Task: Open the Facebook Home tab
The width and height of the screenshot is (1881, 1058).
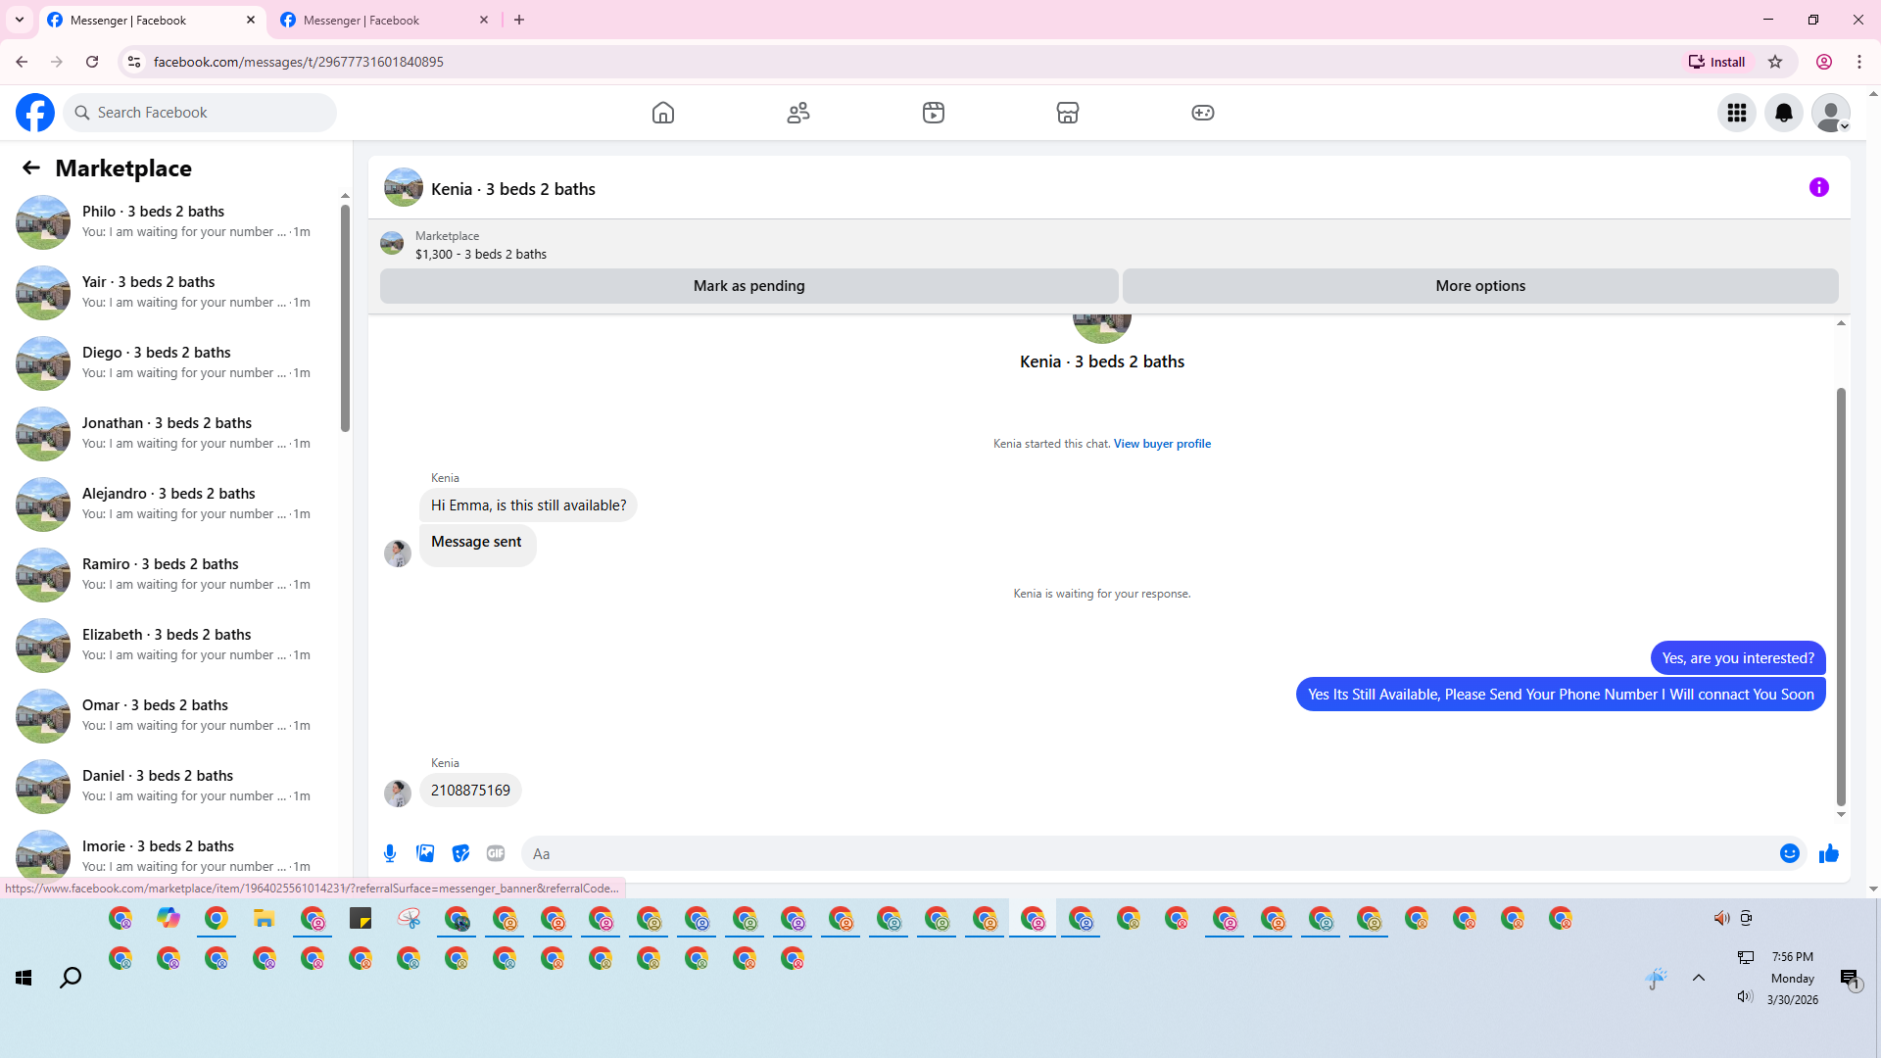Action: (x=663, y=113)
